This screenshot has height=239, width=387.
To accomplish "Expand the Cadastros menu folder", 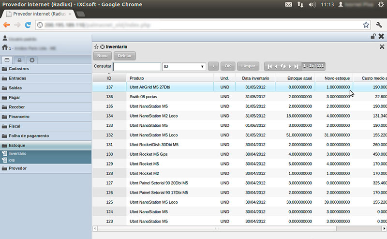I will click(45, 69).
